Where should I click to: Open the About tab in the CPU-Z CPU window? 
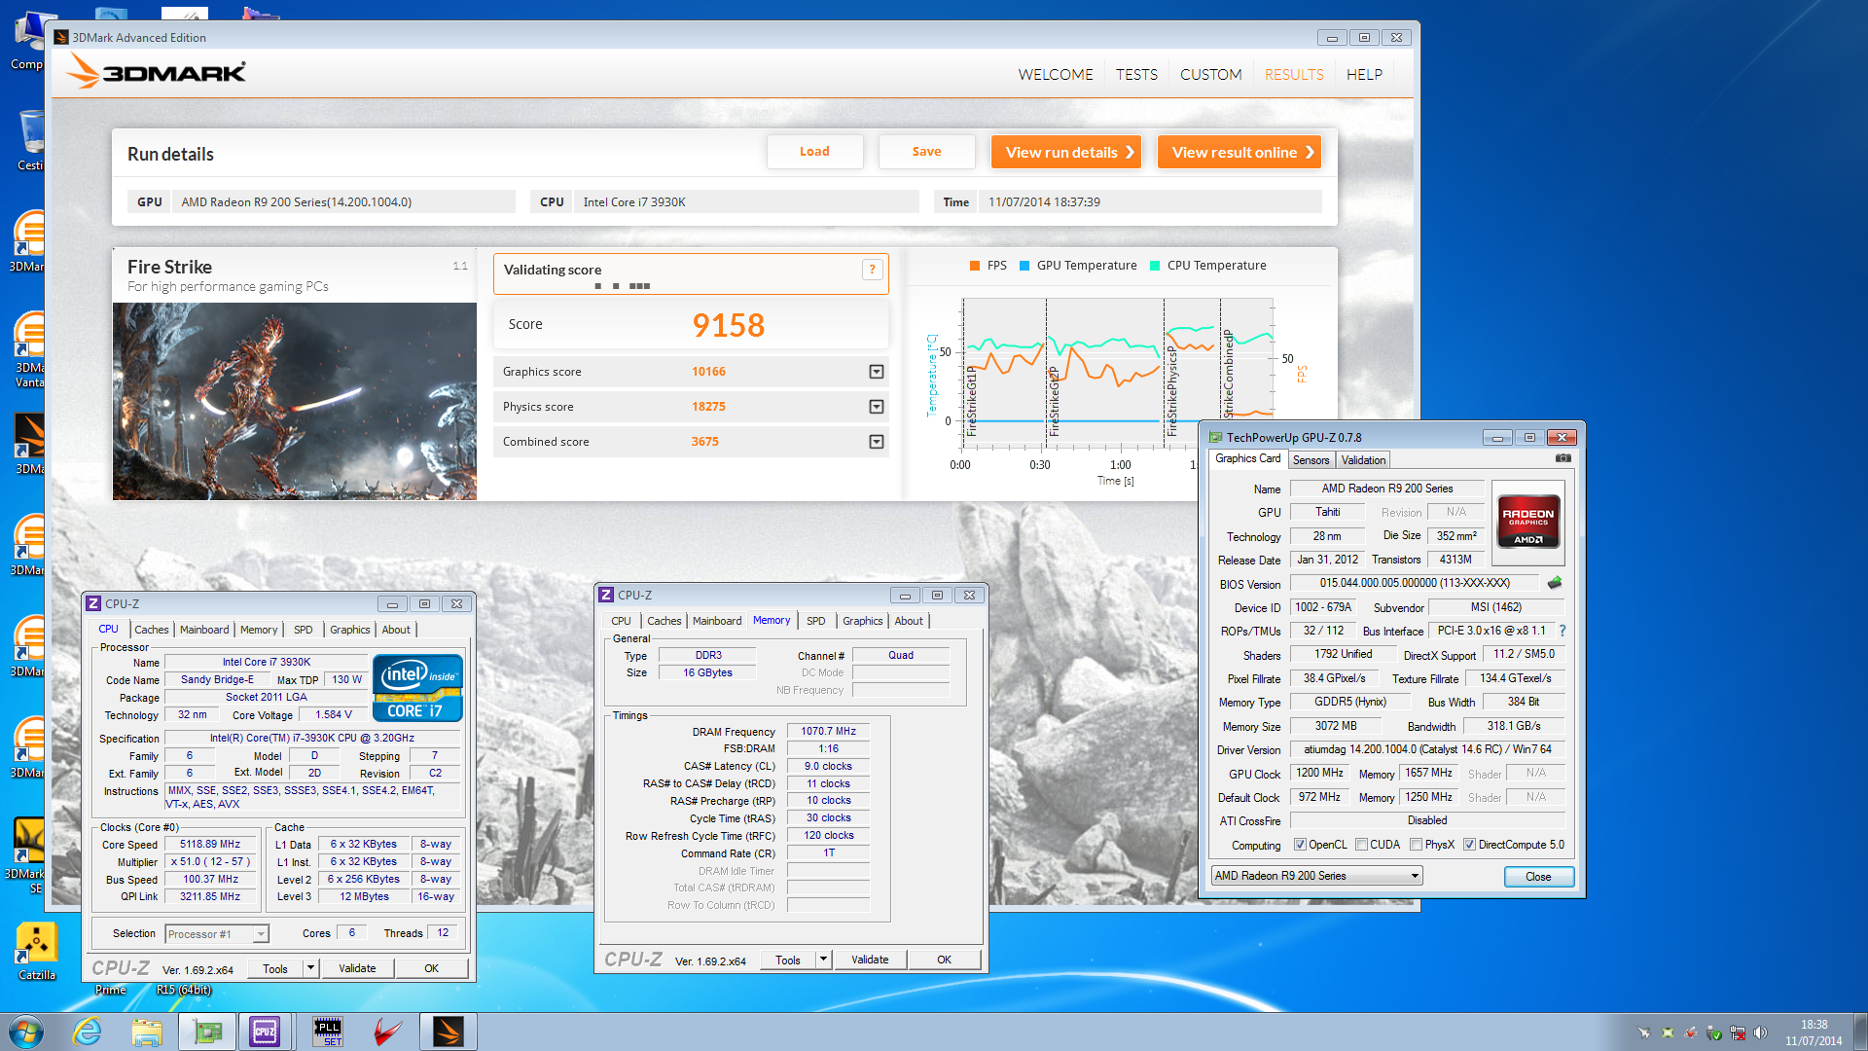coord(396,630)
